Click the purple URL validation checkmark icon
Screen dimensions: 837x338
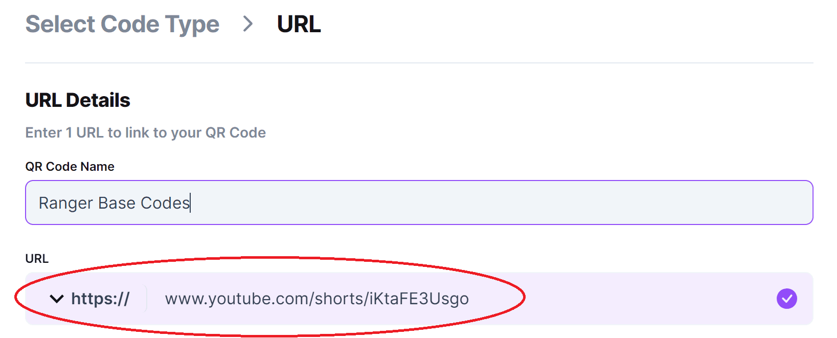(786, 299)
